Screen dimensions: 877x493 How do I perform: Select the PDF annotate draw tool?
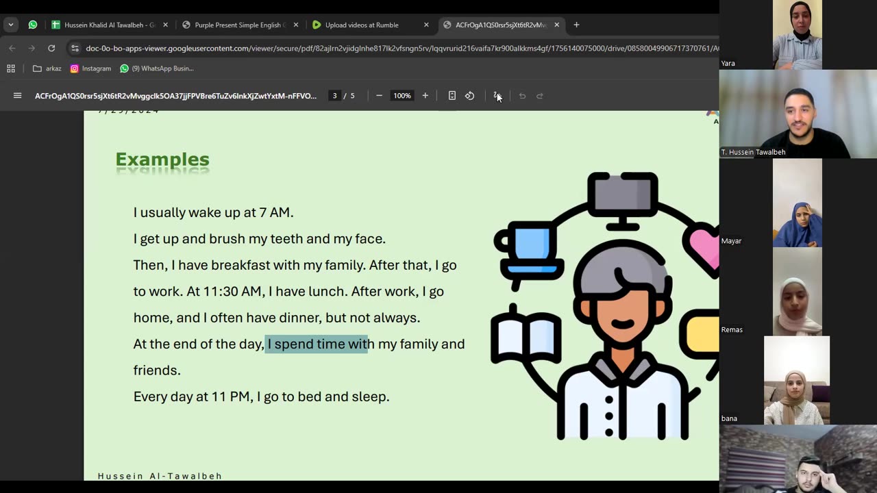[x=497, y=96]
